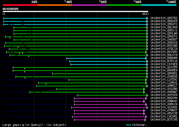This screenshot has width=179, height=127.
Task: Select the UniRef100_Q01GN6 label
Action: click(164, 89)
